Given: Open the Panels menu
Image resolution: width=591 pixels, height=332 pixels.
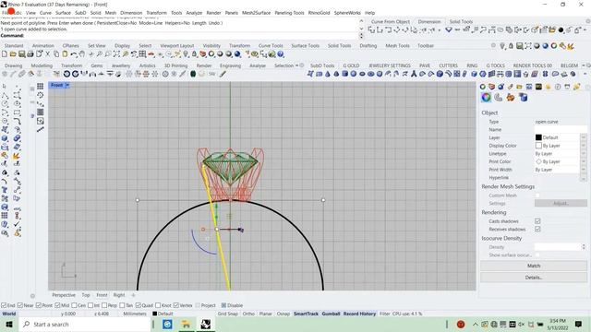Looking at the screenshot, I should click(x=232, y=13).
